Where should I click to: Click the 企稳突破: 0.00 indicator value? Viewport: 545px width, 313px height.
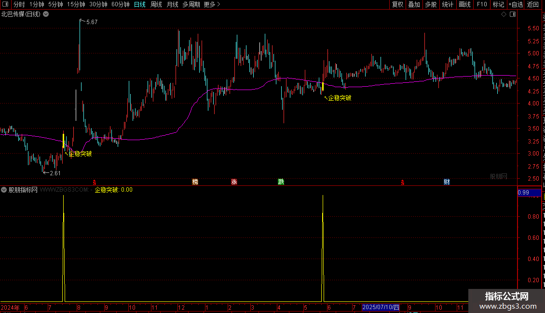click(114, 190)
